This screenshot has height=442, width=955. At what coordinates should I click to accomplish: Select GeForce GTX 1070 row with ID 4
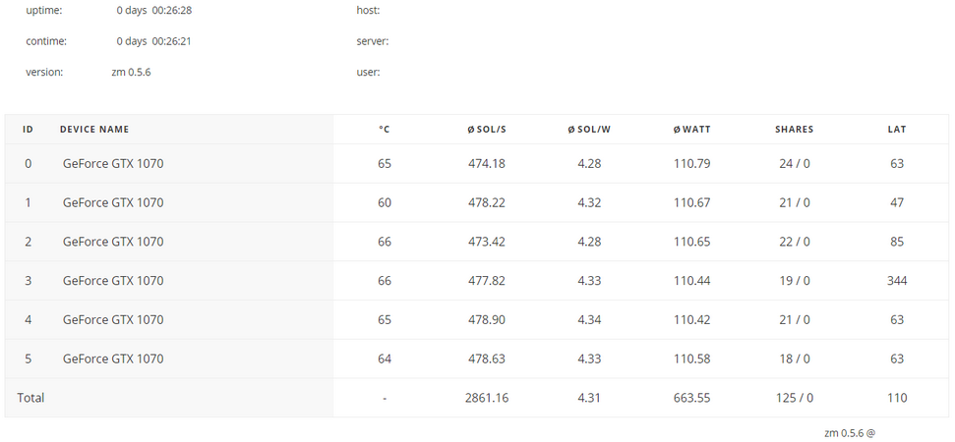click(x=477, y=319)
